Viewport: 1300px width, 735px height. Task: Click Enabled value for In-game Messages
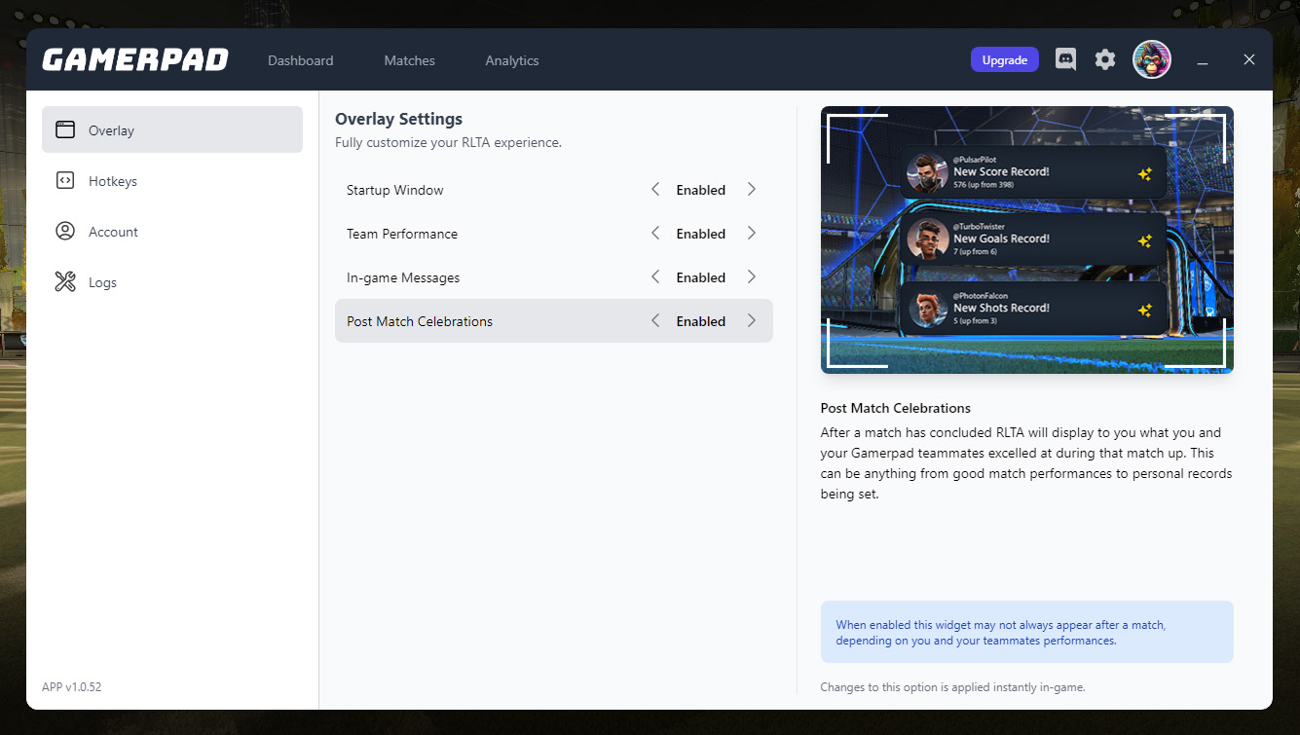[x=701, y=277]
